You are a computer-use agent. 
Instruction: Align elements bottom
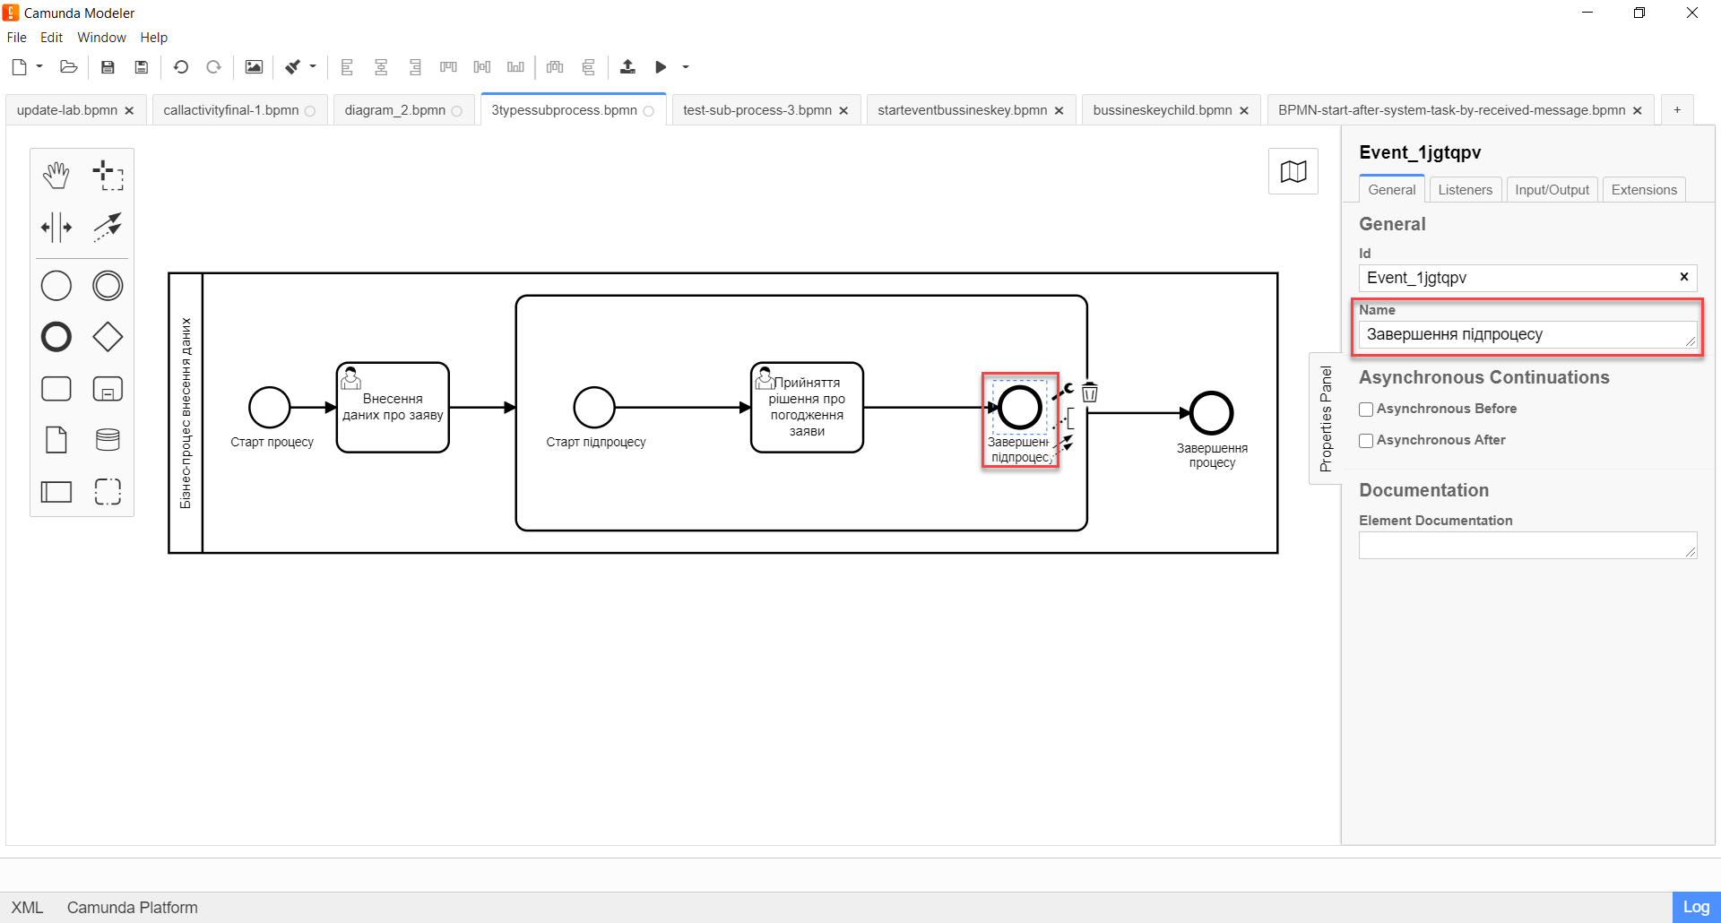pyautogui.click(x=515, y=67)
